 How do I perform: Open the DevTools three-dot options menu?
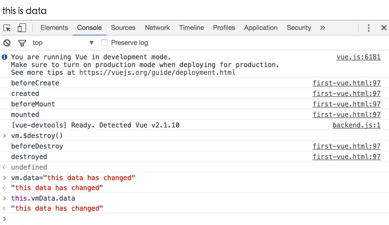coord(368,28)
